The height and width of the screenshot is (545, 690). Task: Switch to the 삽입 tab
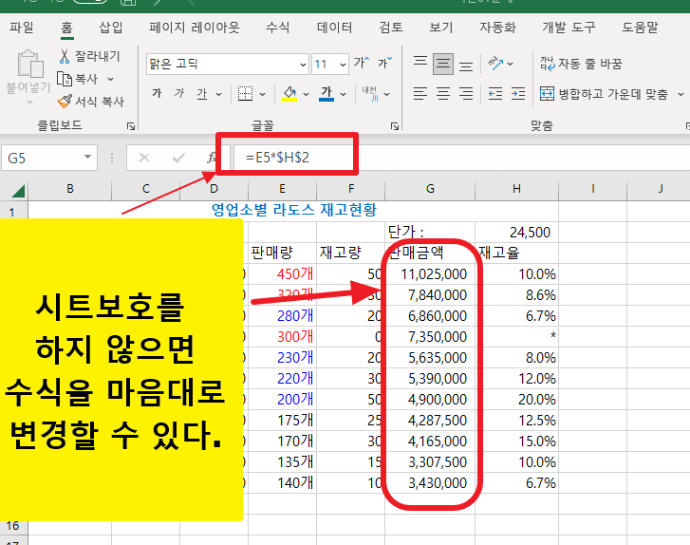tap(110, 28)
